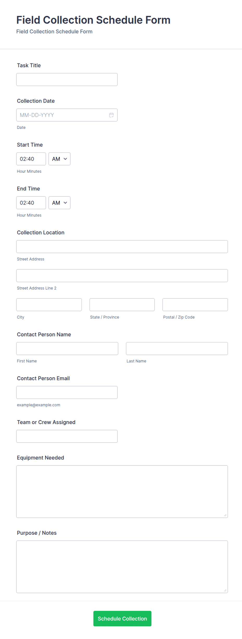The height and width of the screenshot is (639, 242).
Task: Select the End Time hour minutes field
Action: 31,203
